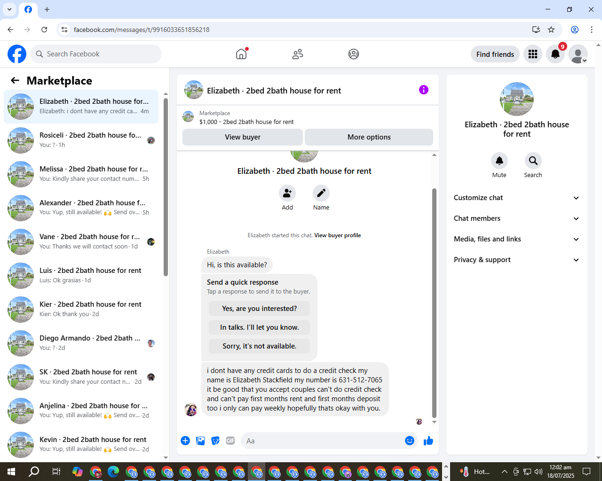Open Luis conversation
Screen dimensions: 602x481
click(x=81, y=276)
